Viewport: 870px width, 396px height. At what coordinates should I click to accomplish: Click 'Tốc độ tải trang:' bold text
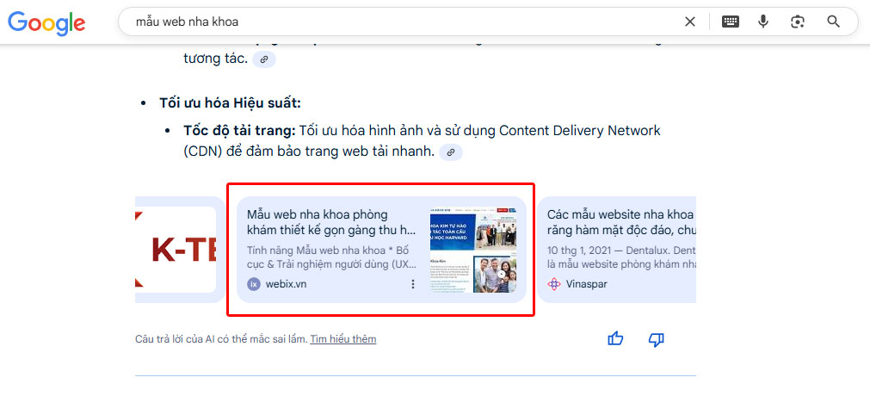(239, 131)
